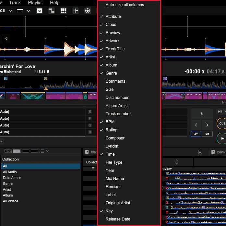Select the hot cue pad F
This screenshot has height=226, width=226.
[x=90, y=118]
